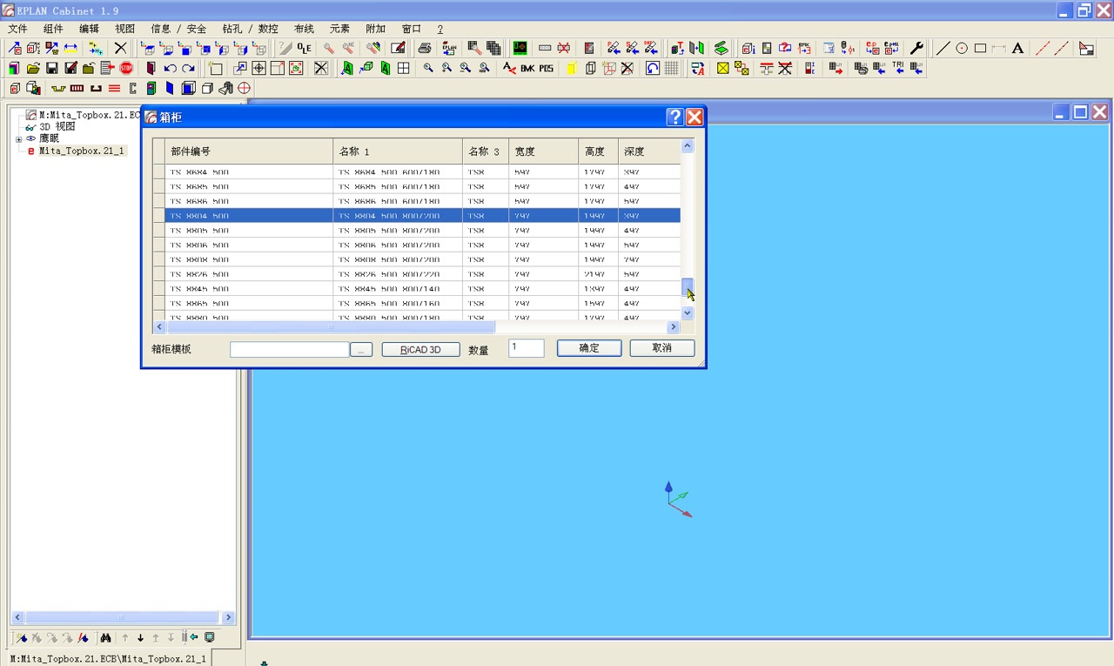
Task: Select the text 'A' tool
Action: (x=1017, y=49)
